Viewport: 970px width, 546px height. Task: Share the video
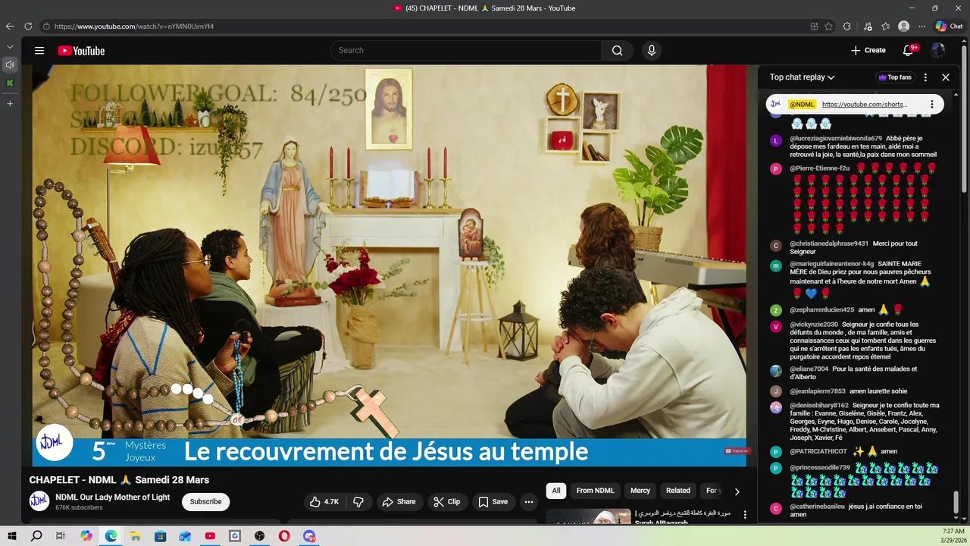pyautogui.click(x=399, y=502)
